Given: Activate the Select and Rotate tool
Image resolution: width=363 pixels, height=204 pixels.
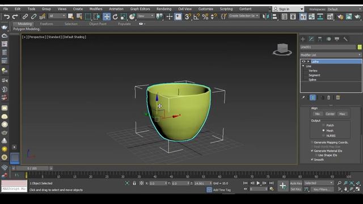Looking at the screenshot, I should pyautogui.click(x=115, y=16).
